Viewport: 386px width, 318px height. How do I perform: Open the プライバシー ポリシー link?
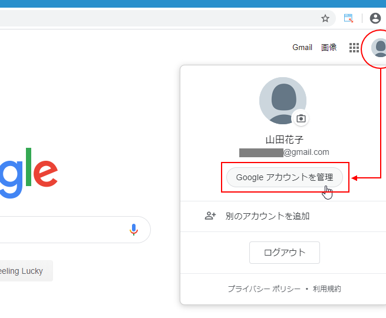[264, 289]
